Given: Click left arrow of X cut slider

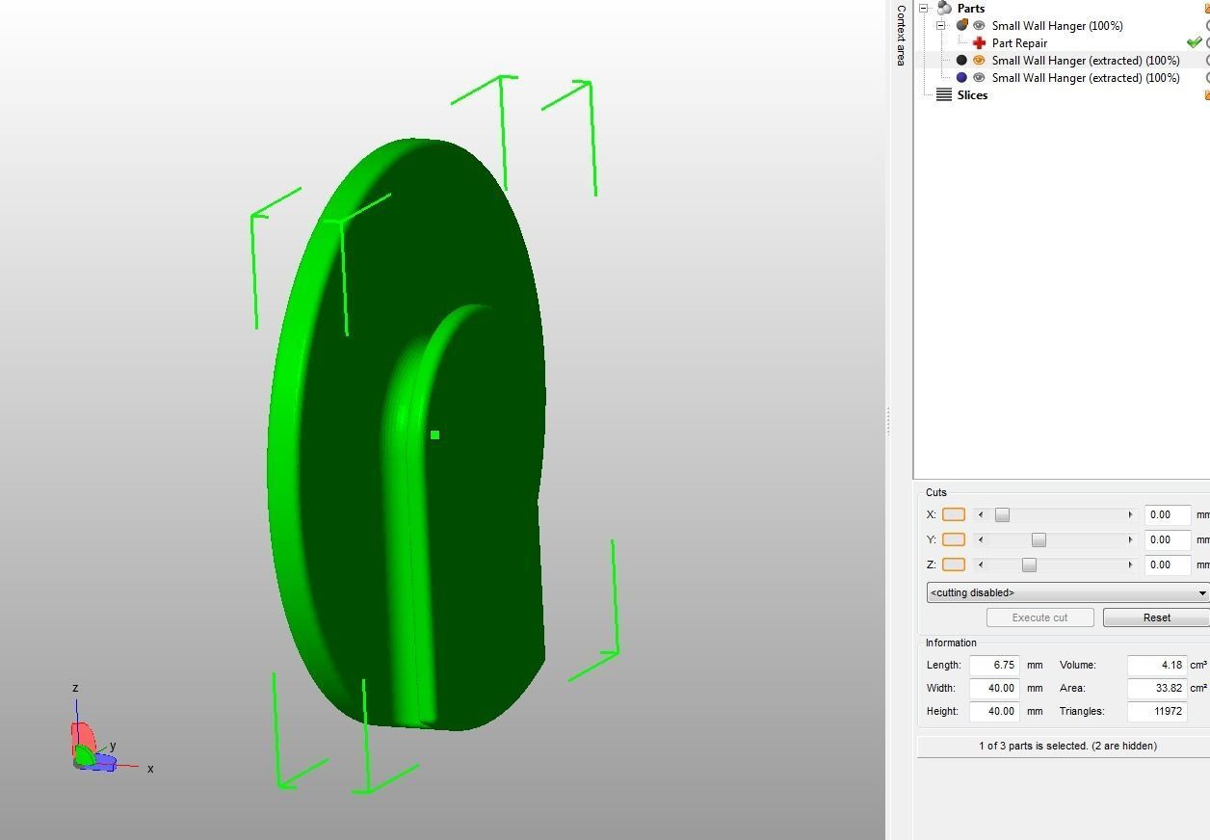Looking at the screenshot, I should (x=981, y=514).
